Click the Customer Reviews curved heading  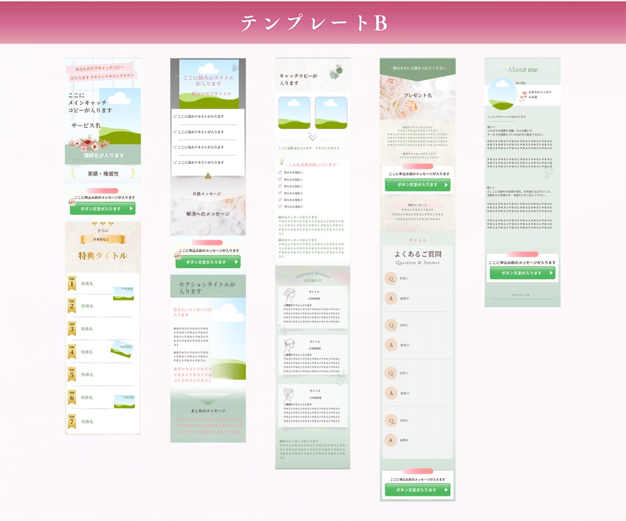click(x=312, y=275)
